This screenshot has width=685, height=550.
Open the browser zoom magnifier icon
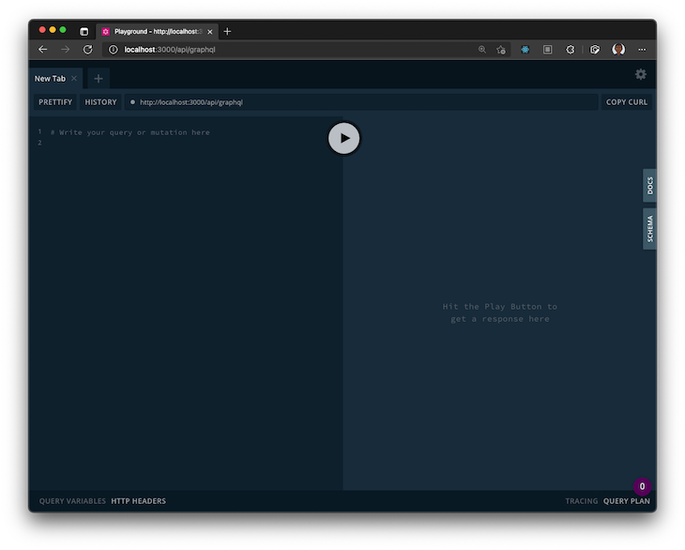click(x=482, y=50)
